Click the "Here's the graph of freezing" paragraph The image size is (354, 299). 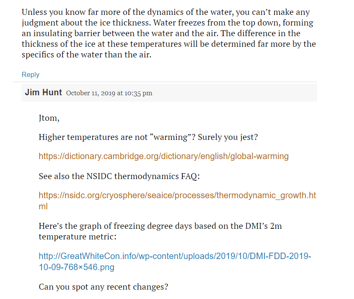[x=160, y=231]
